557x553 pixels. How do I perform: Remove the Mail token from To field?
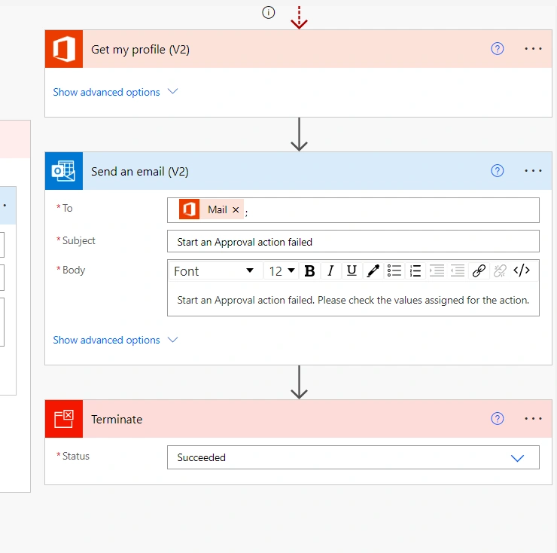(x=236, y=209)
